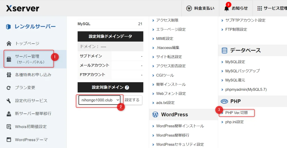Viewport: 287px width, 148px height.
Task: Open the nihongo1000.club domain dropdown
Action: coord(99,100)
